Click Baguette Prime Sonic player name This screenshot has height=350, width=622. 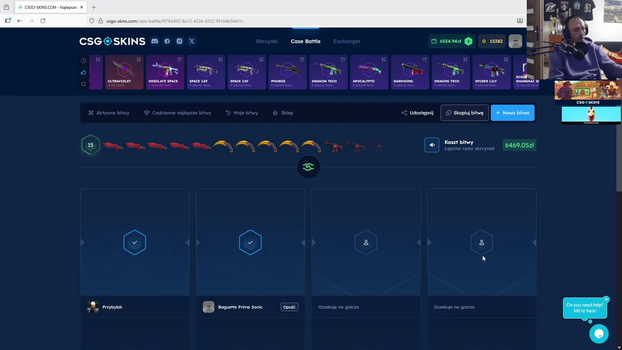[240, 307]
